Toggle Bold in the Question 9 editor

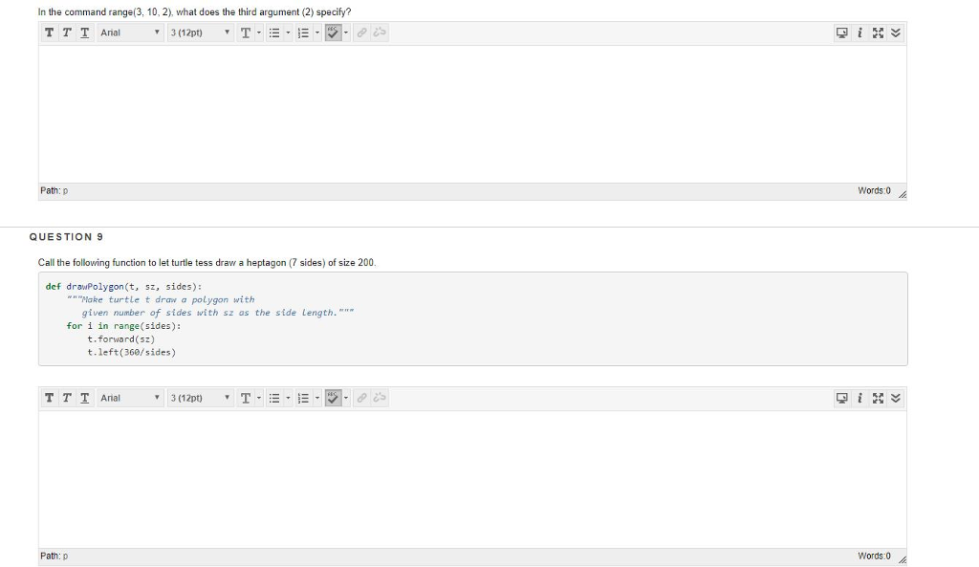[50, 398]
